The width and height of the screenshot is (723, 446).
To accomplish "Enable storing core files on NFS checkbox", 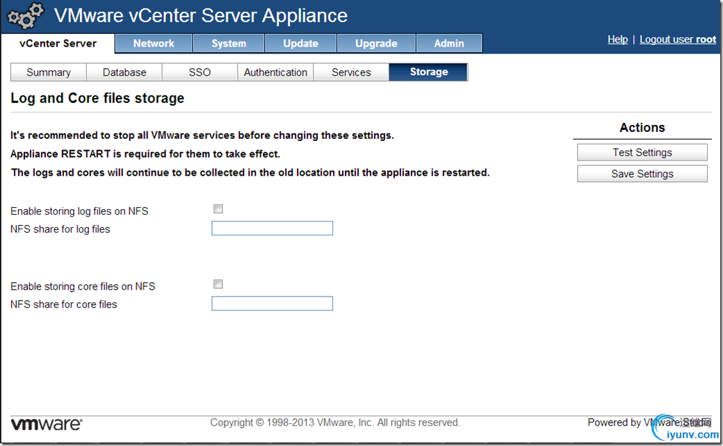I will [218, 284].
